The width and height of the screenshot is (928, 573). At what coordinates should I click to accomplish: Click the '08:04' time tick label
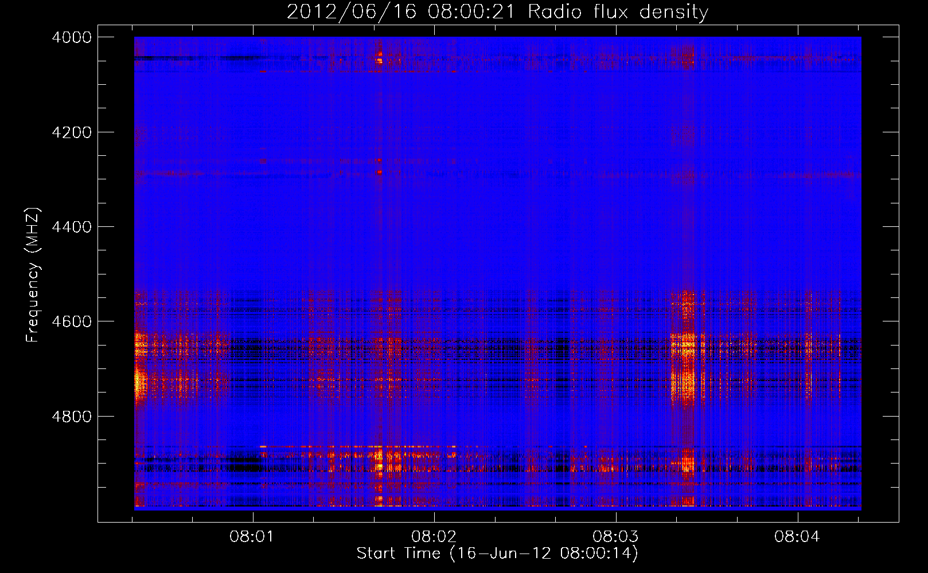[797, 537]
